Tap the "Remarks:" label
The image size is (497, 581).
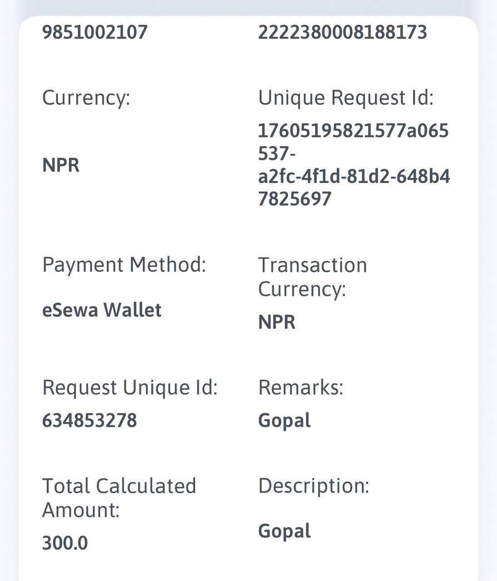(300, 388)
